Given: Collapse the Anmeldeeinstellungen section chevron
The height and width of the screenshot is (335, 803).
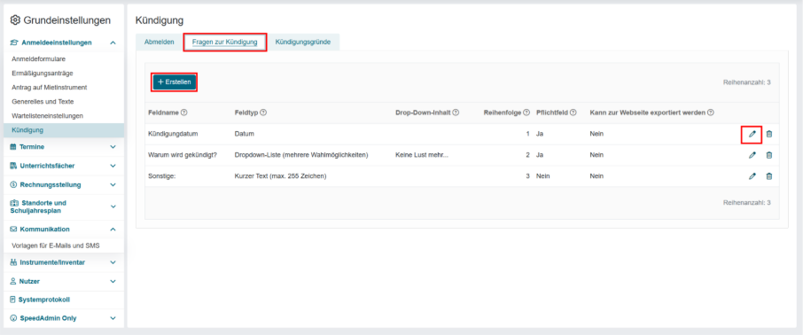Looking at the screenshot, I should click(113, 43).
